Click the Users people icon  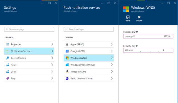pyautogui.click(x=8, y=72)
